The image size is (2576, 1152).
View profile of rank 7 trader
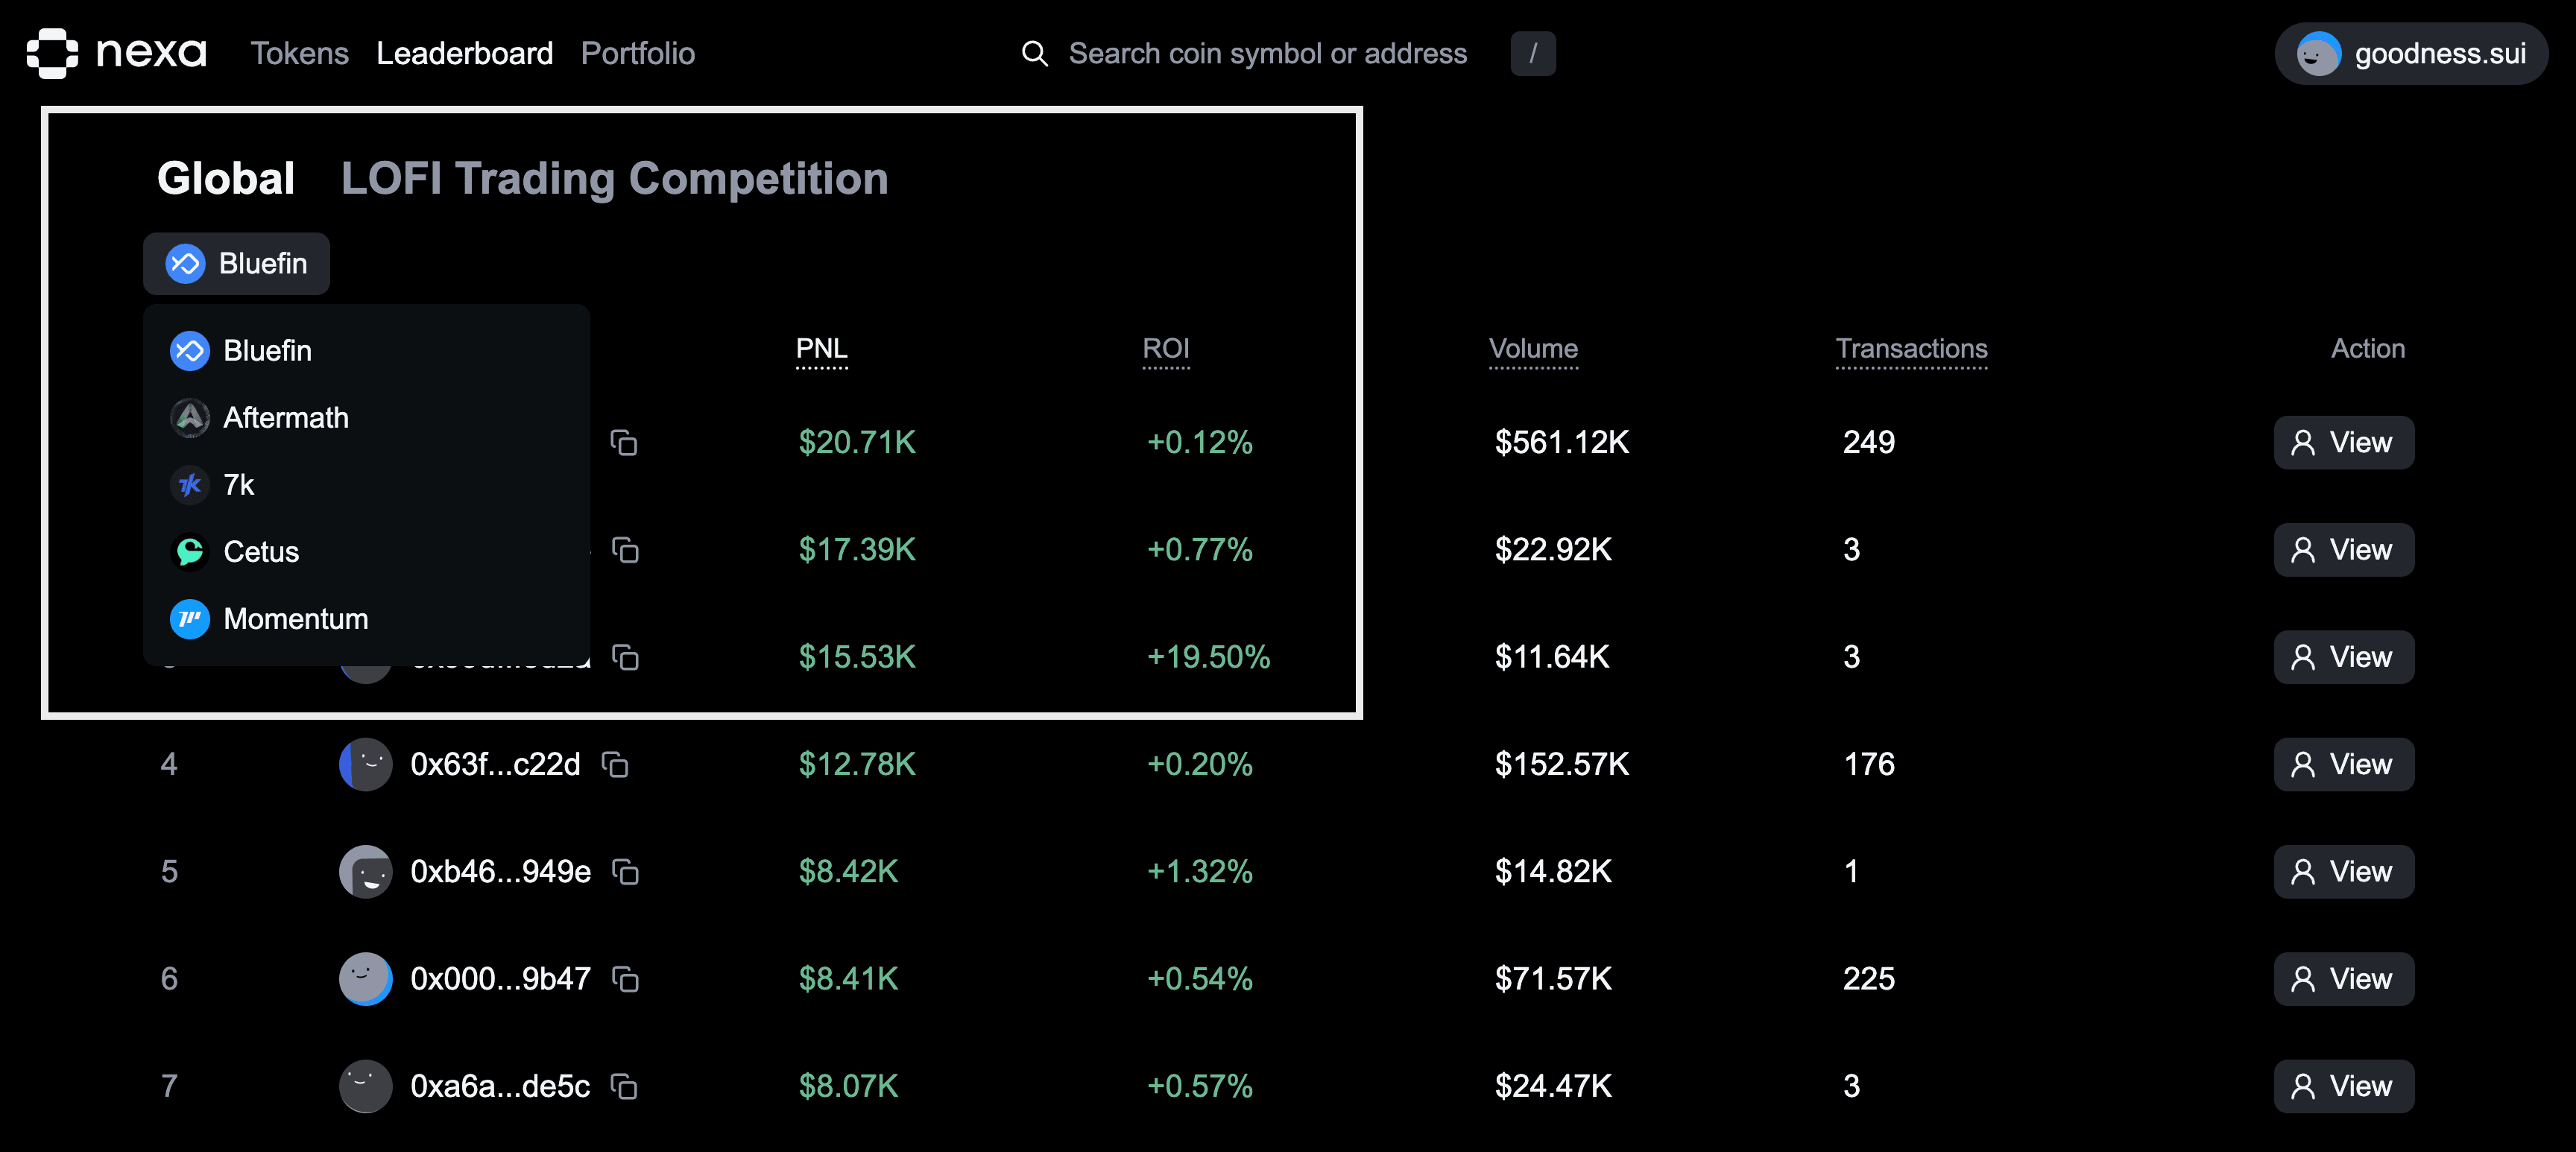click(x=2343, y=1086)
